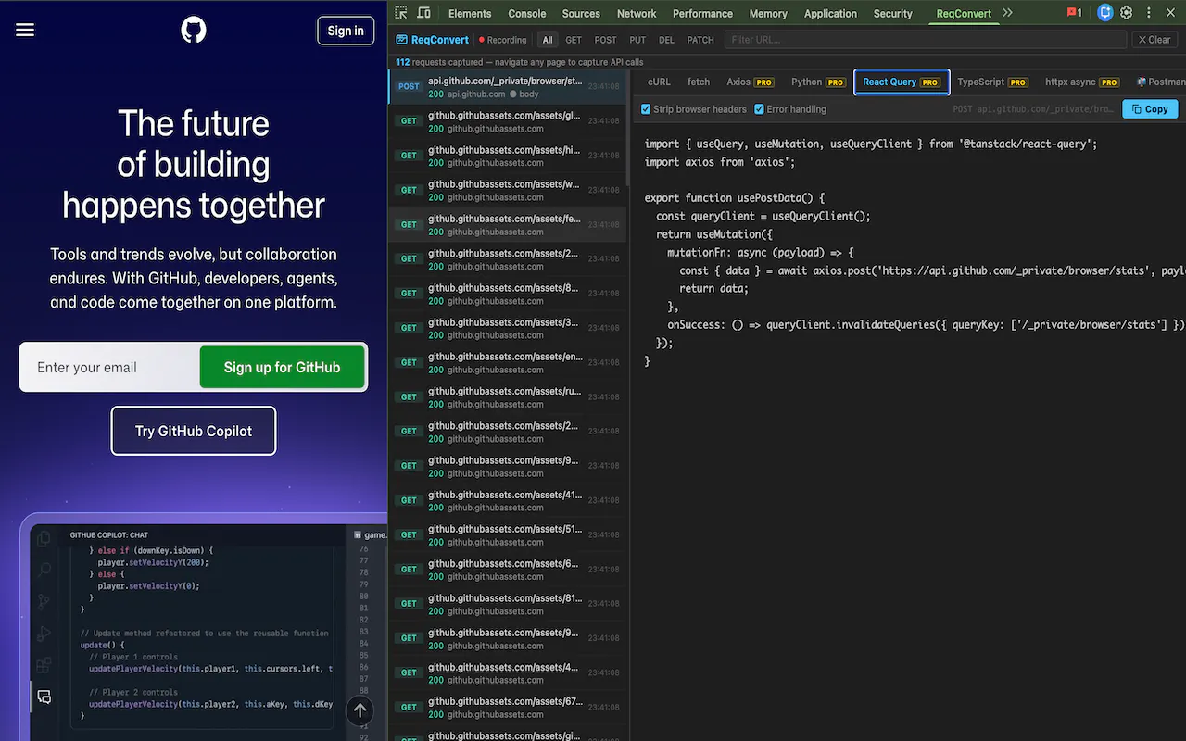Viewport: 1186px width, 741px height.
Task: Open DevTools settings gear
Action: pos(1127,13)
